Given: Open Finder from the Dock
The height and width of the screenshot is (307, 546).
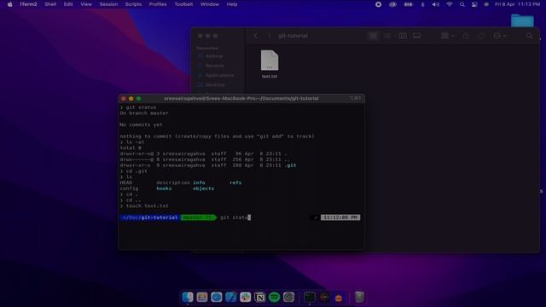Looking at the screenshot, I should click(188, 298).
